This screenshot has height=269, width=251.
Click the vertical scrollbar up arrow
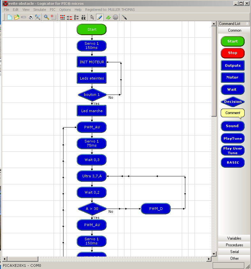pyautogui.click(x=214, y=24)
